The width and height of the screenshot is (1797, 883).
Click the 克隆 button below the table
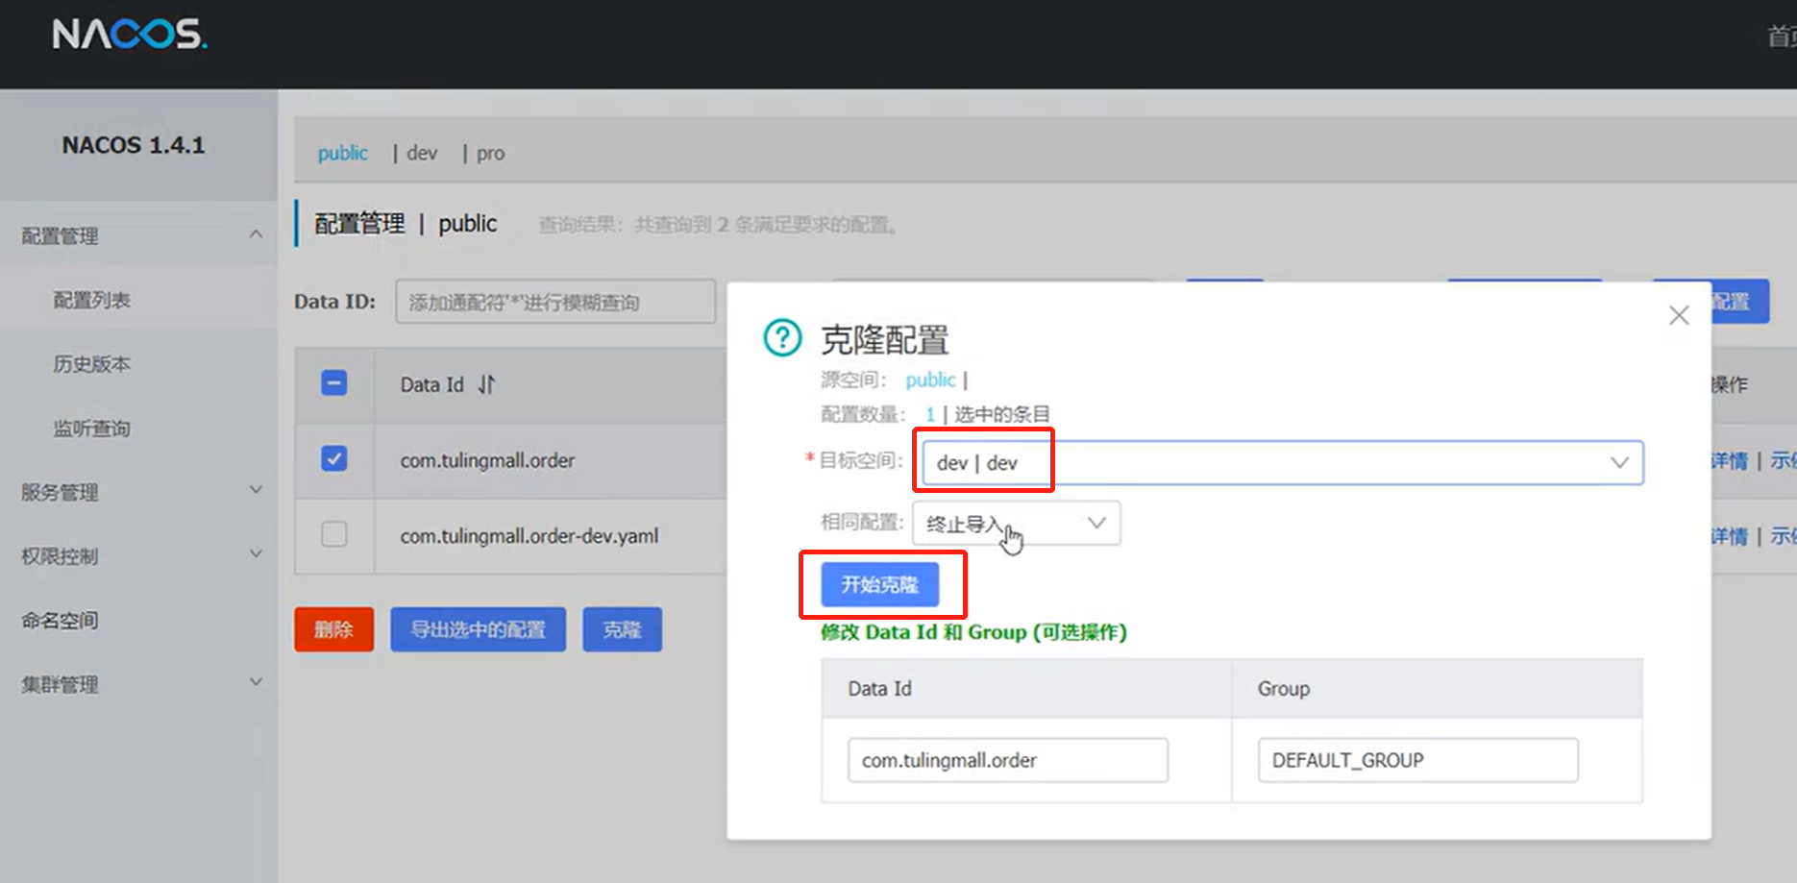(622, 629)
